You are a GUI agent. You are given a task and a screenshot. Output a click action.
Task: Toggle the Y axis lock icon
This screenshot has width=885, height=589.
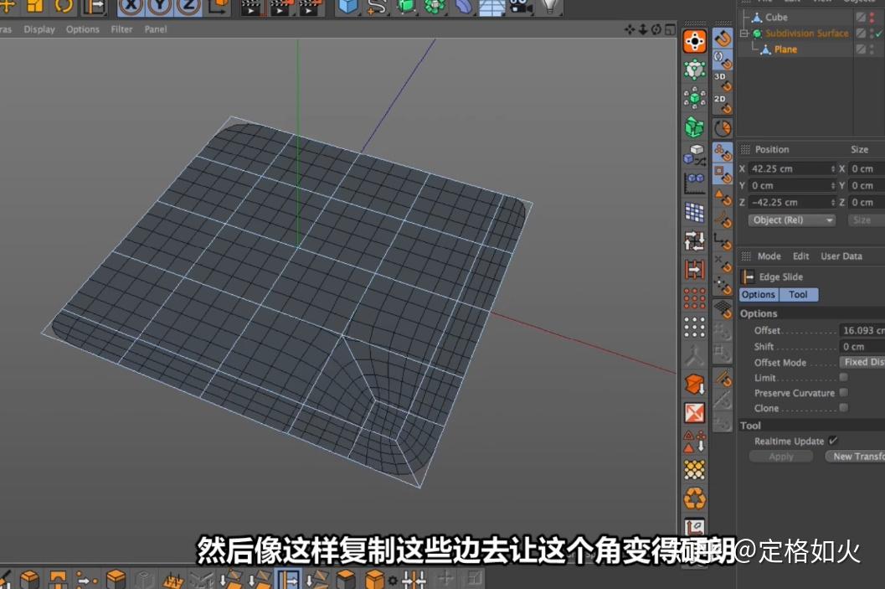(159, 8)
